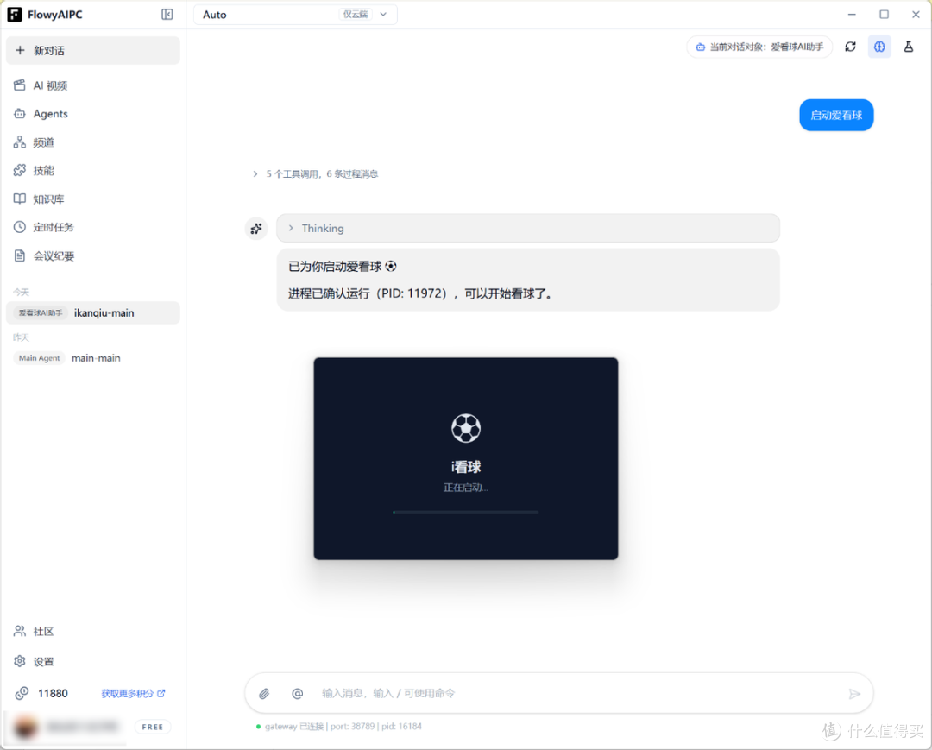Screen dimensions: 932x750
Task: Click the Agents robot icon
Action: coord(20,114)
